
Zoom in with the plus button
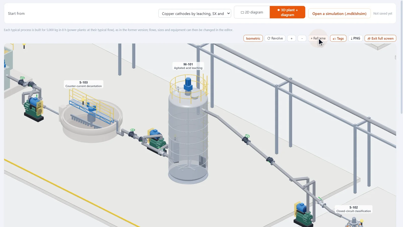pos(291,38)
